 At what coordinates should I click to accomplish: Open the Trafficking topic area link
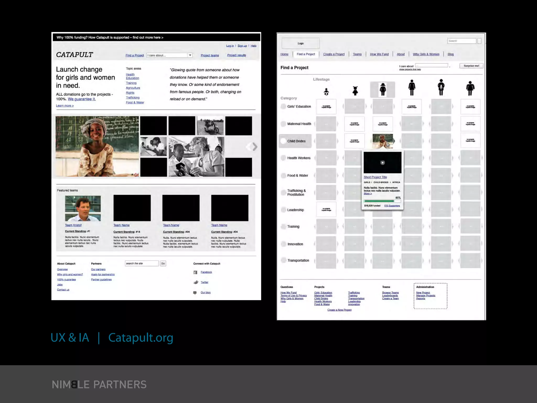coord(133,98)
